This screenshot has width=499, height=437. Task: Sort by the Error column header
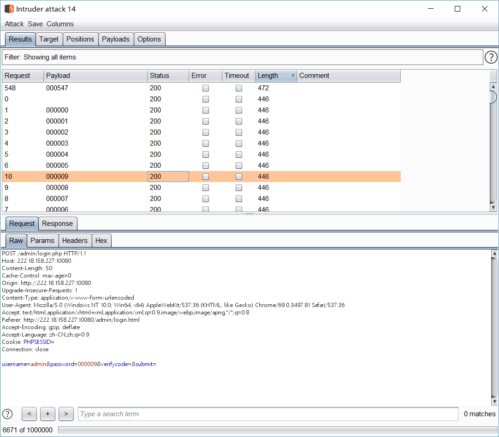coord(205,76)
